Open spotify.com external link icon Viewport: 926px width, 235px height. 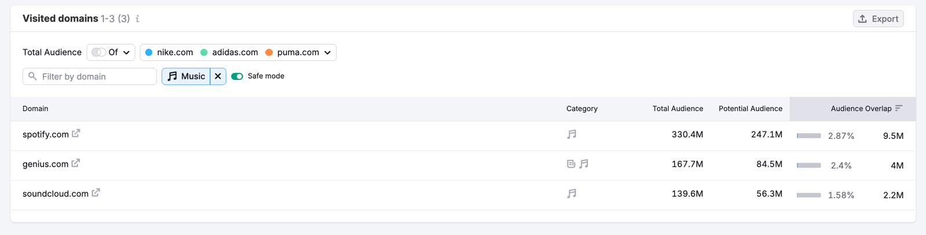(76, 134)
